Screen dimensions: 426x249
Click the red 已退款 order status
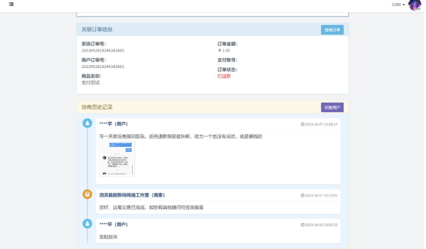(224, 76)
